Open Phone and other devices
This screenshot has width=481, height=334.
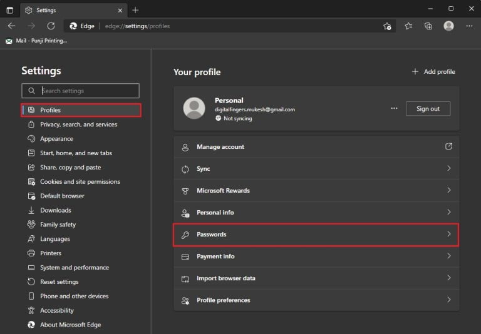pos(68,296)
